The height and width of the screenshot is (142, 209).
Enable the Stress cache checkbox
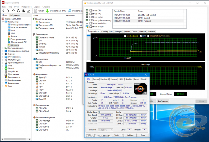click(91, 17)
